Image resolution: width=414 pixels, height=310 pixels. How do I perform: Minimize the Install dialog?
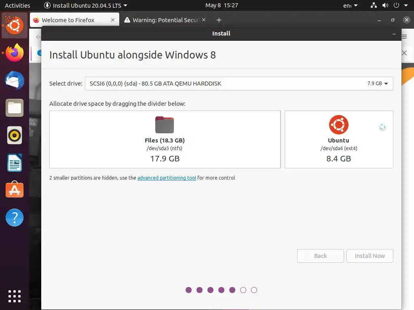394,34
